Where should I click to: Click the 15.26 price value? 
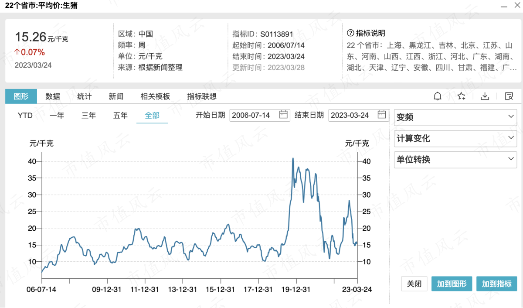point(31,37)
